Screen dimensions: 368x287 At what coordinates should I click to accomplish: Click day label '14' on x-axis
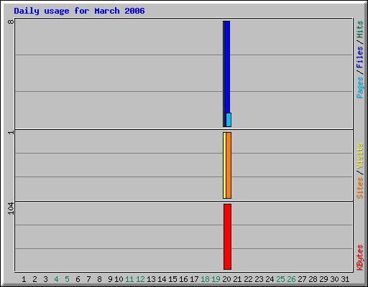click(162, 279)
